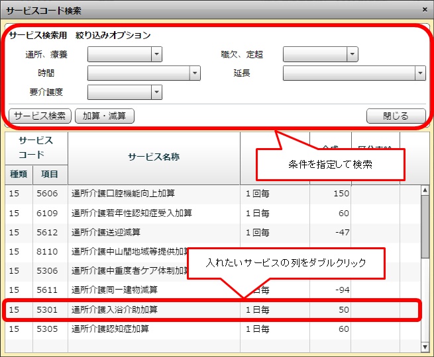Click the サービス名称 column header
Viewport: 434px width, 357px height.
click(x=154, y=157)
